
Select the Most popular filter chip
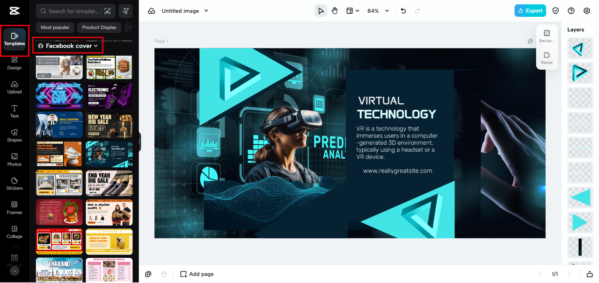pyautogui.click(x=55, y=28)
